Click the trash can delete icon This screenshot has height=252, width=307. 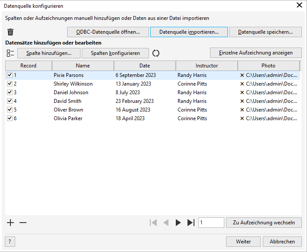point(10,32)
